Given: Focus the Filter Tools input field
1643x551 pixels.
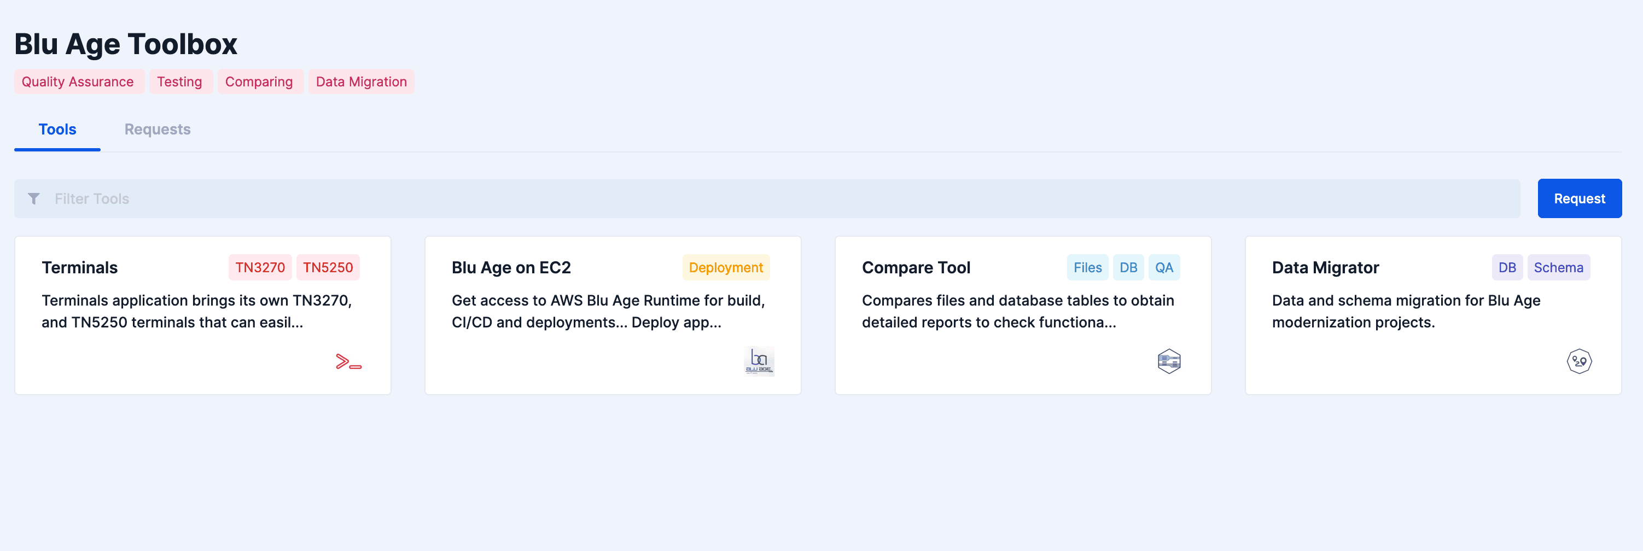Looking at the screenshot, I should click(767, 198).
